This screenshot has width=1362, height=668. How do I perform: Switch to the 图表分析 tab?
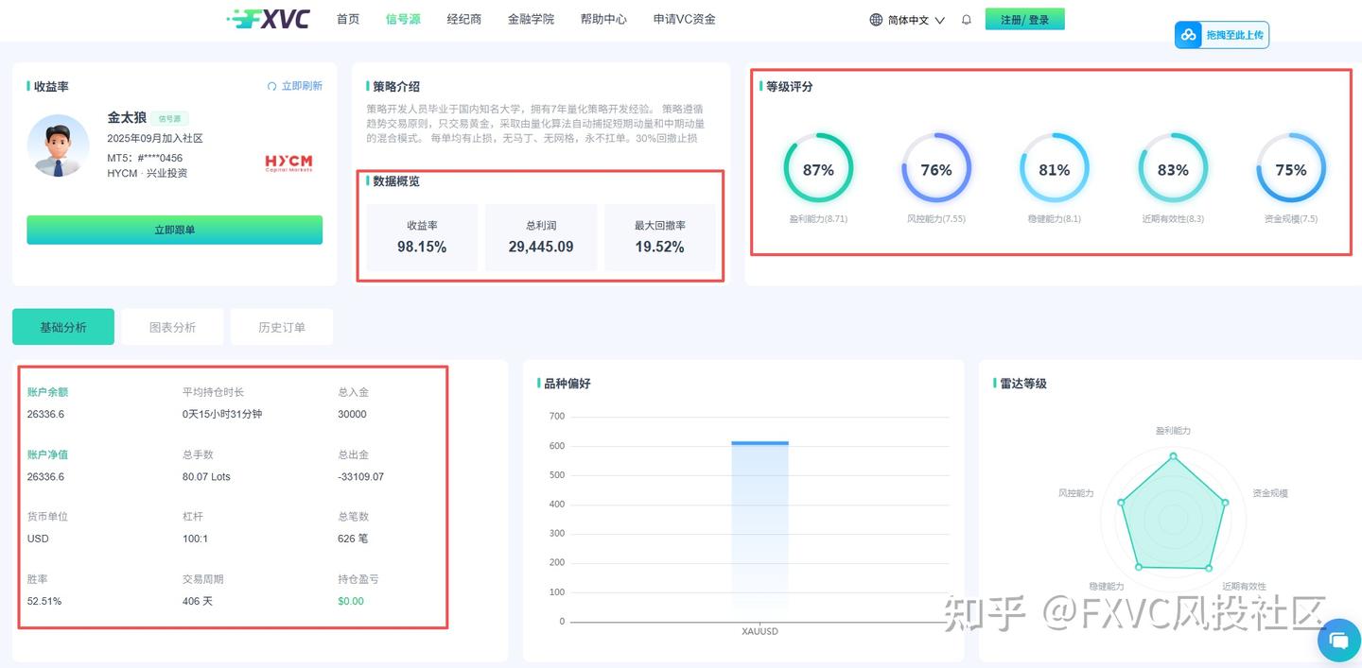[172, 326]
